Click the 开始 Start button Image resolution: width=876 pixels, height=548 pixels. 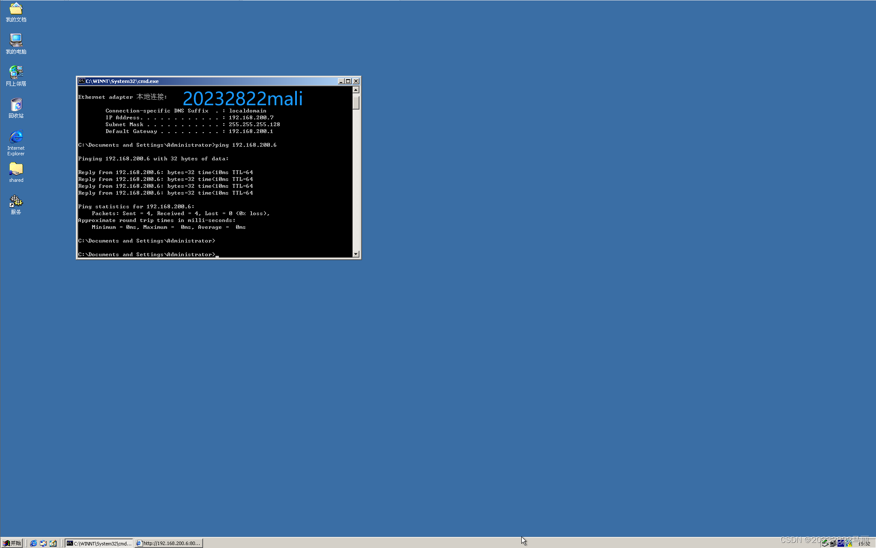tap(12, 543)
